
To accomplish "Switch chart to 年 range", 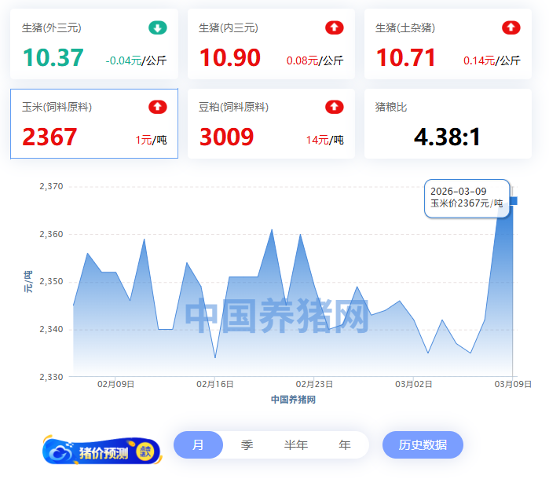I will 345,444.
